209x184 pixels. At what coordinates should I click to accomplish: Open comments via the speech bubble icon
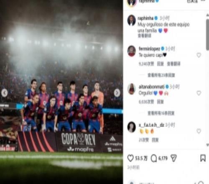[x=154, y=158]
